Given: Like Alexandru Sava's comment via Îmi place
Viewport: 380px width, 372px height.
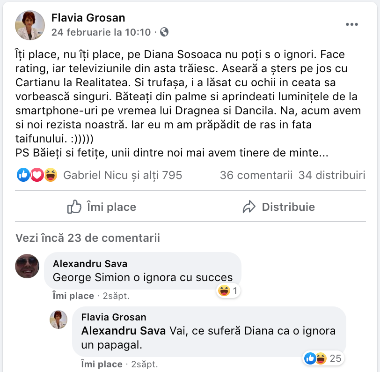Looking at the screenshot, I should tap(73, 296).
